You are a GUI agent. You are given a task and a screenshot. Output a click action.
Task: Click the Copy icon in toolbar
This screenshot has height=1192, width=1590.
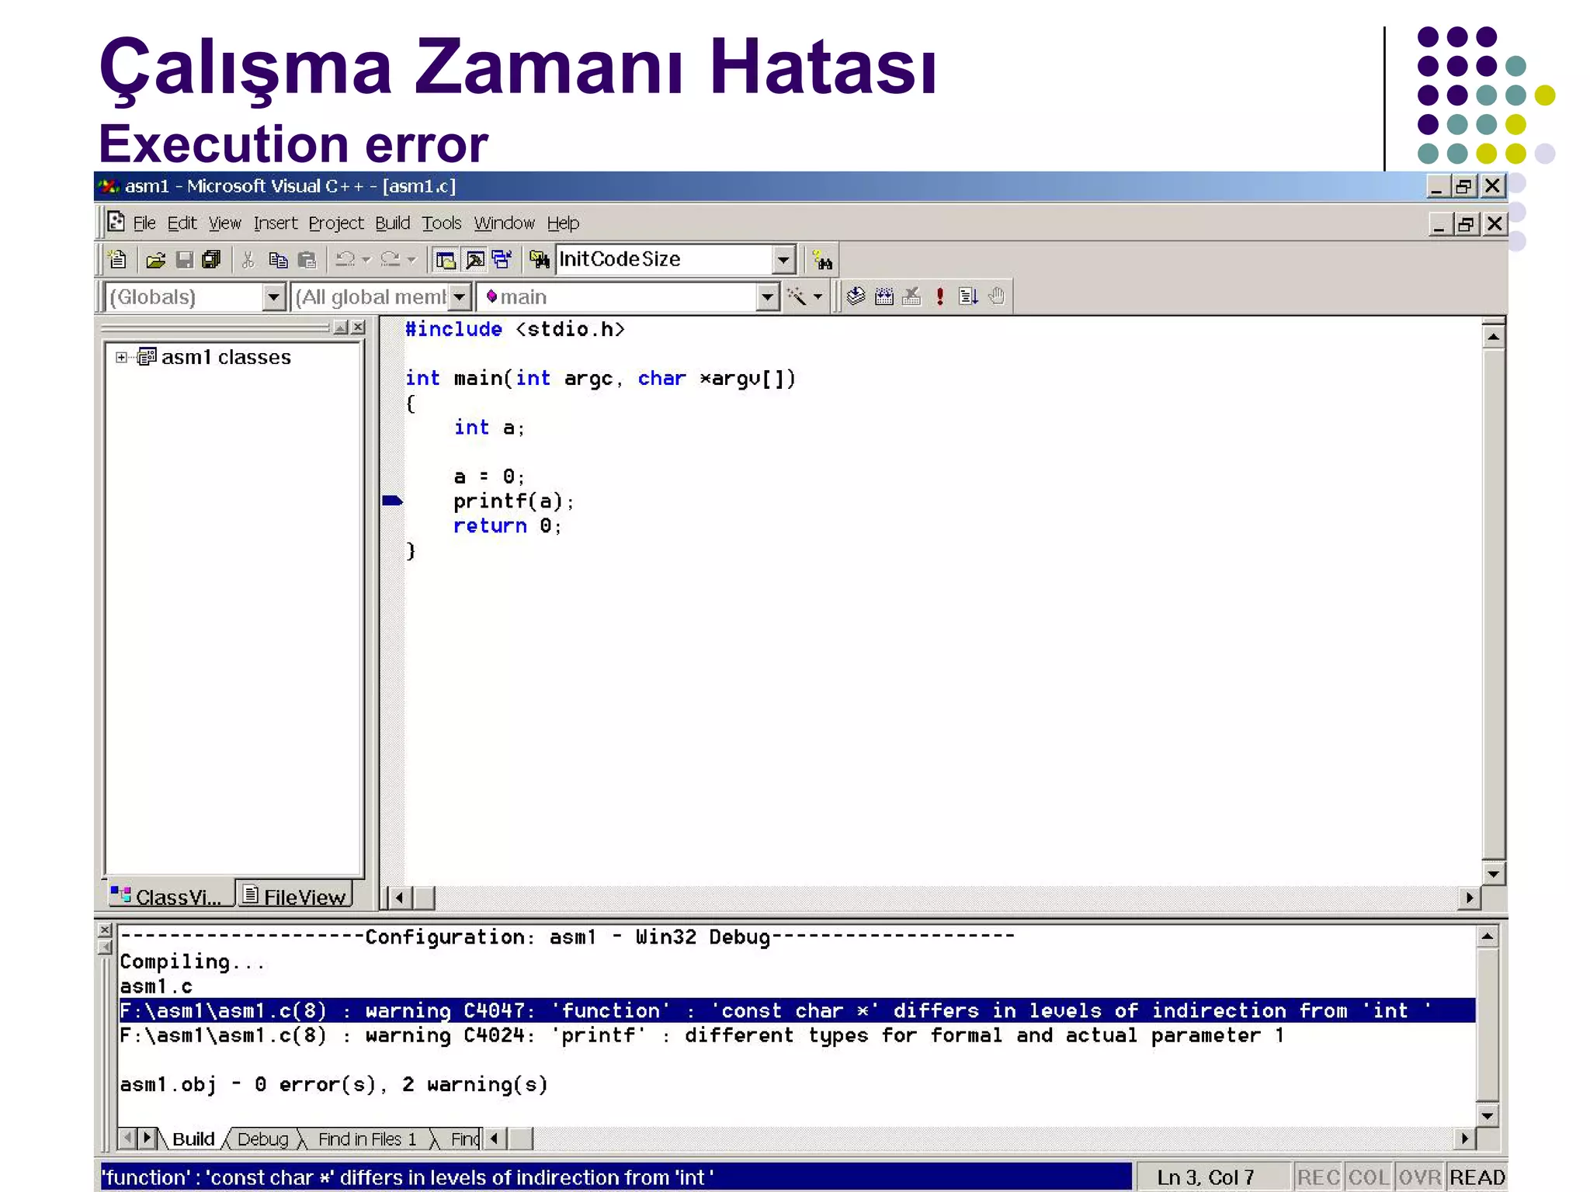[x=277, y=260]
